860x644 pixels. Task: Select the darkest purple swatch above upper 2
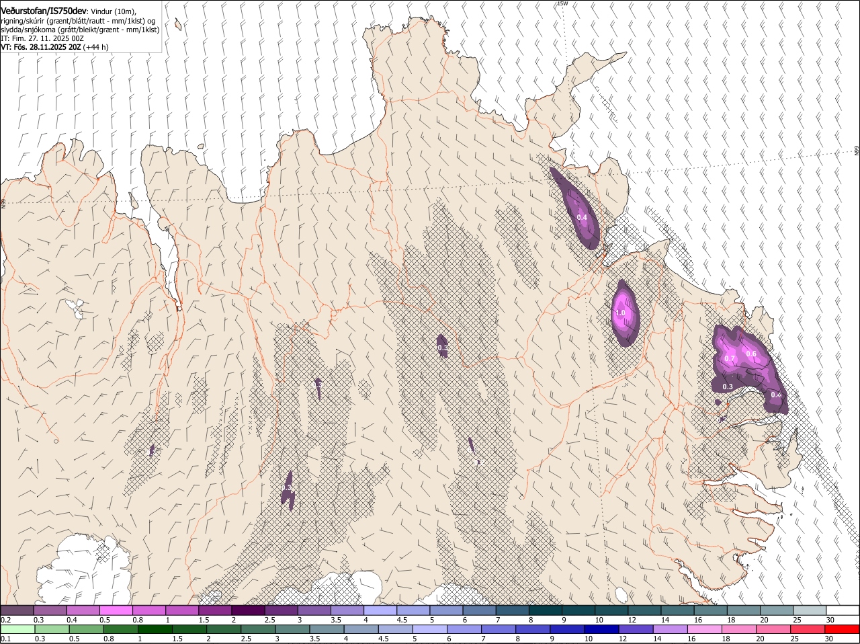(x=247, y=610)
